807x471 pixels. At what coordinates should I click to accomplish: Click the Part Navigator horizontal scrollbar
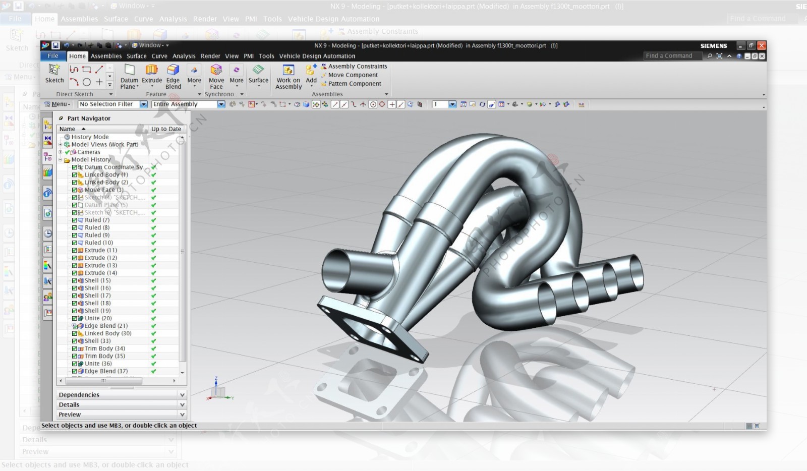(x=104, y=381)
